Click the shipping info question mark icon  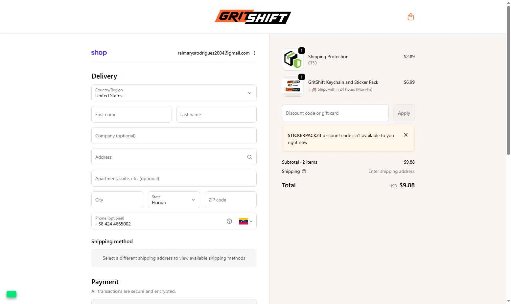pyautogui.click(x=304, y=171)
